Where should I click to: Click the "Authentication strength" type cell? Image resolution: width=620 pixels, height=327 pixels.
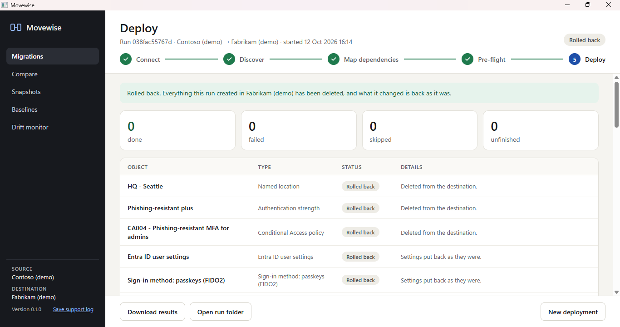pyautogui.click(x=289, y=208)
